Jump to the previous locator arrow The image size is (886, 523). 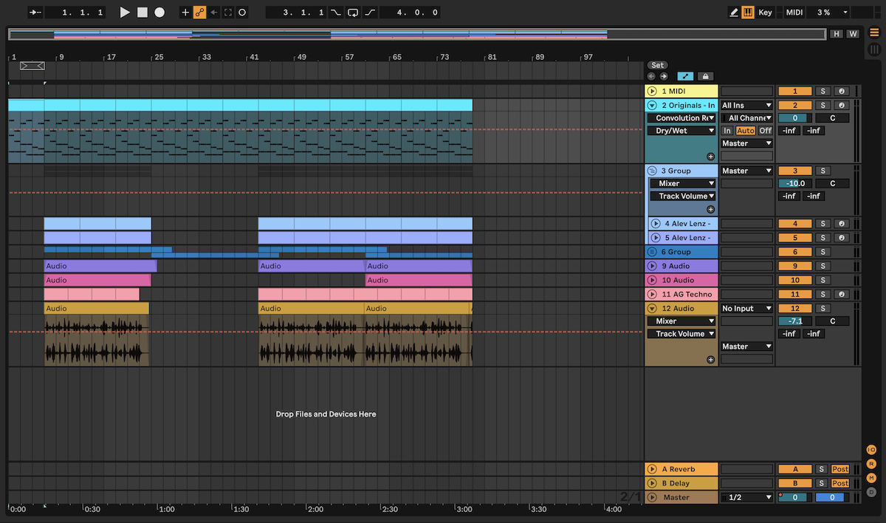click(651, 76)
